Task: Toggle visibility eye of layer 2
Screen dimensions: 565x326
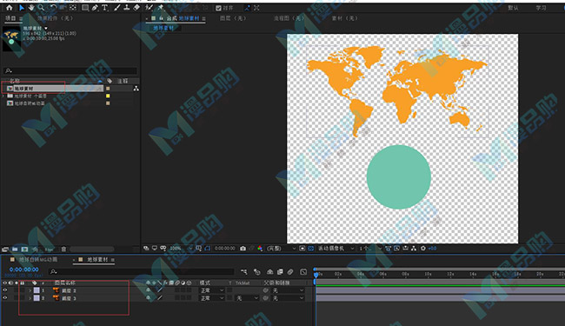Action: point(5,298)
